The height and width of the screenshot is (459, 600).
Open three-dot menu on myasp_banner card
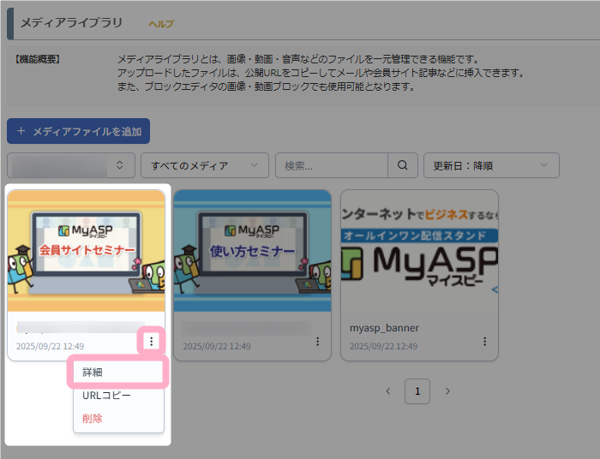click(x=484, y=341)
